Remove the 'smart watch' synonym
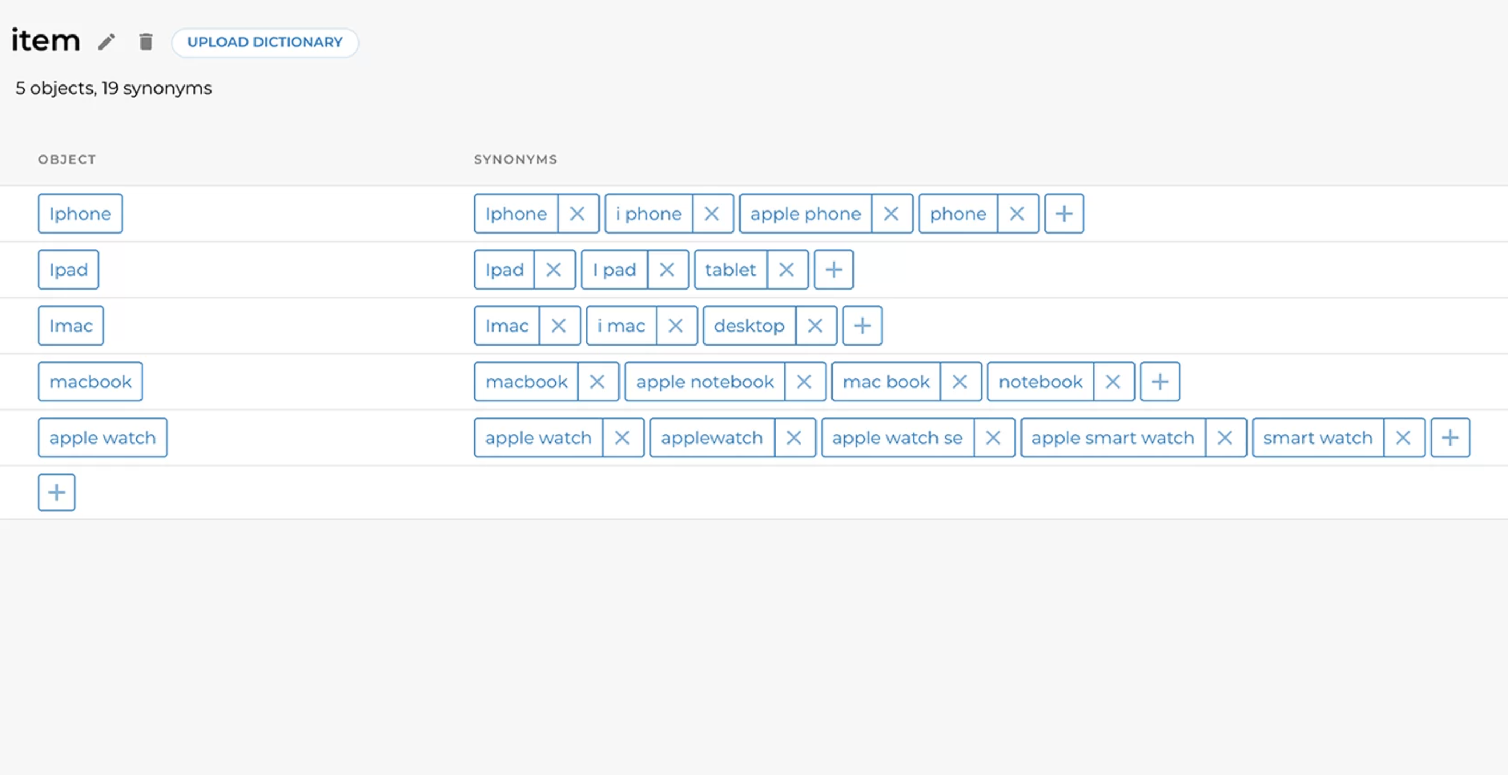This screenshot has width=1508, height=775. coord(1403,438)
